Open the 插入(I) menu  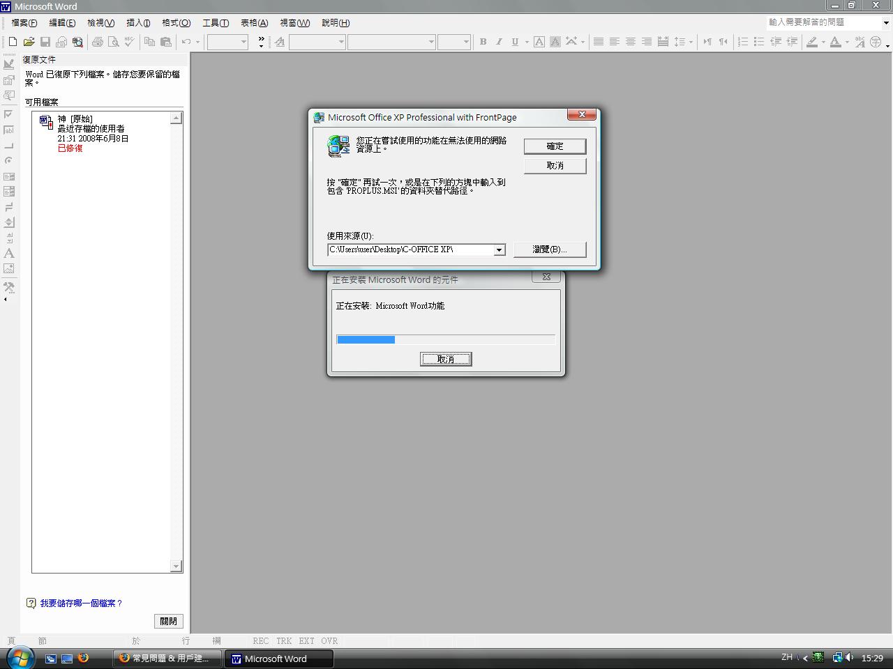click(x=138, y=23)
